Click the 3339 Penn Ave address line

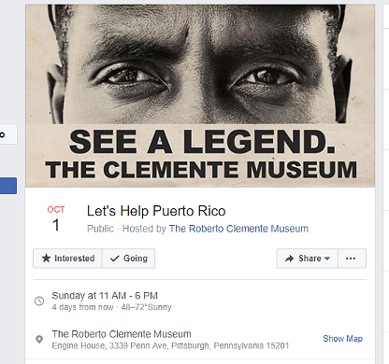170,345
